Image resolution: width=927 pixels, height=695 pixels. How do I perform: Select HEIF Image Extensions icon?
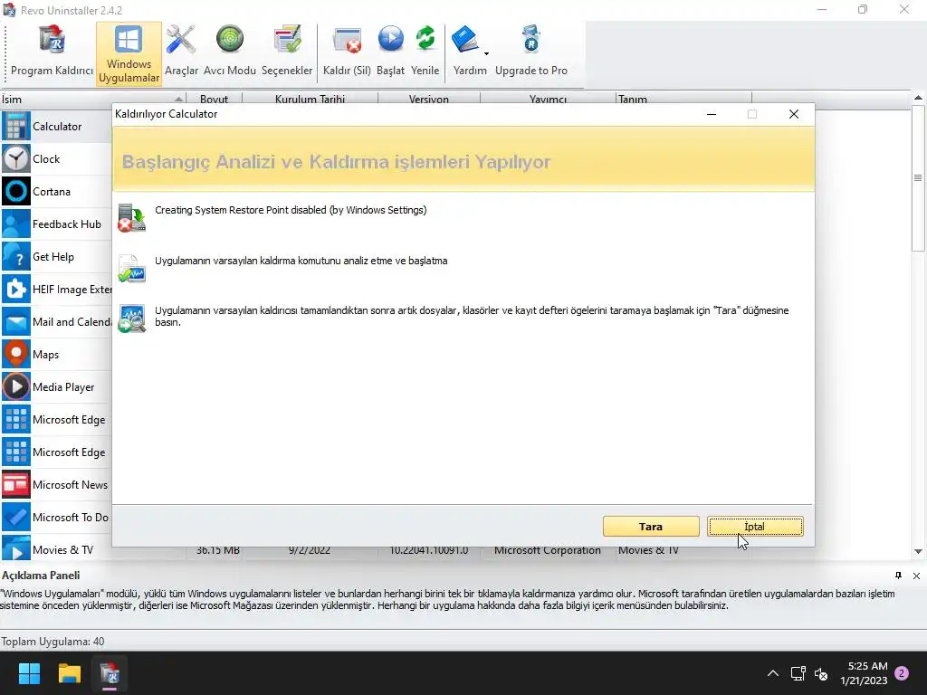coord(16,289)
